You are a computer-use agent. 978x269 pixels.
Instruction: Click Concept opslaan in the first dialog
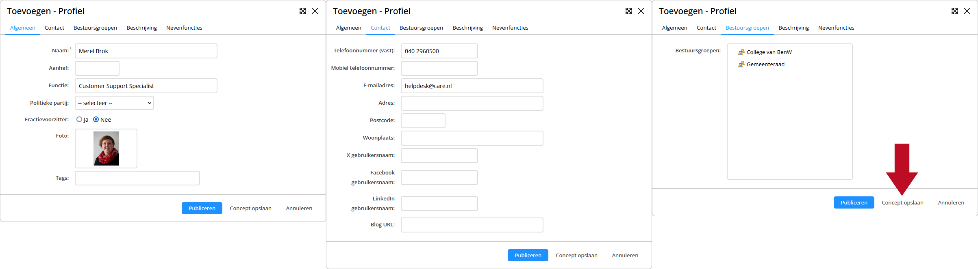[250, 208]
